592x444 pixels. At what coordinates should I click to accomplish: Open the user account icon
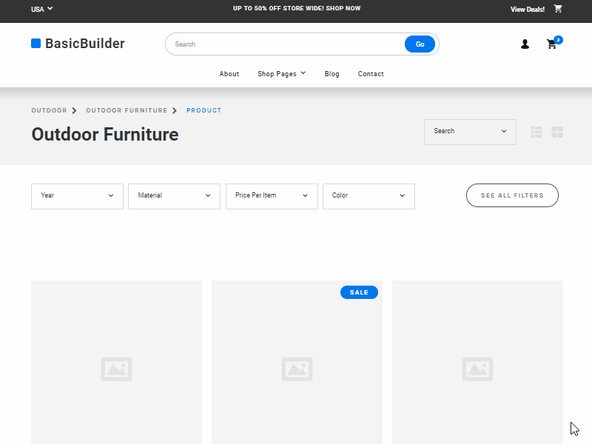click(525, 44)
